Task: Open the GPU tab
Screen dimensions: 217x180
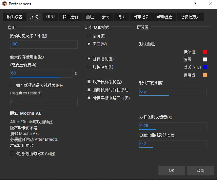Action: (x=50, y=17)
